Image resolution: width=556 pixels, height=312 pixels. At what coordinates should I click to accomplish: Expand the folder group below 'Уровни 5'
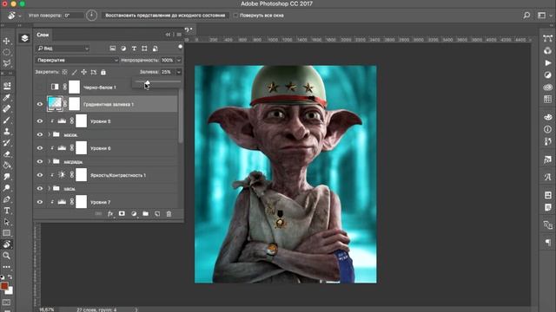coord(50,134)
